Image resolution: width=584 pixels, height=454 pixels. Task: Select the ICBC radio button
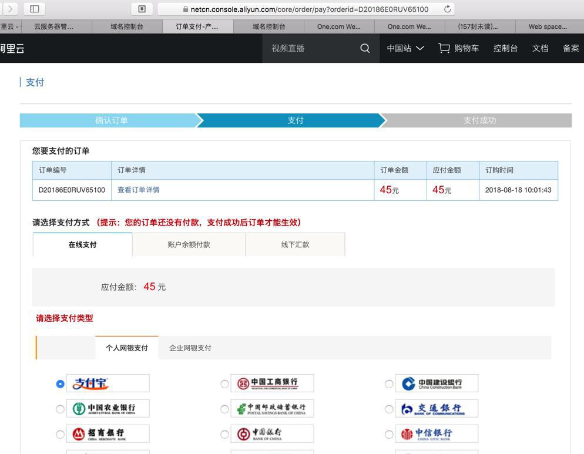[224, 384]
